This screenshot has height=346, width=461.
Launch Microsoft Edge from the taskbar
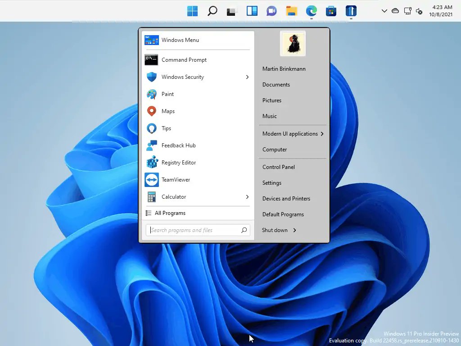click(312, 11)
